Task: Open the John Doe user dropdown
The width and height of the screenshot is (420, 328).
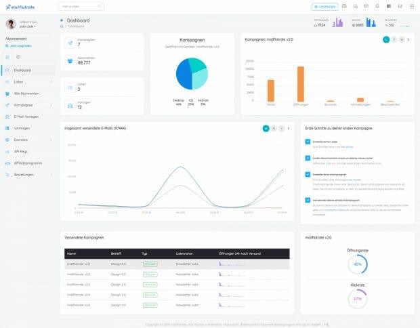Action: 27,26
